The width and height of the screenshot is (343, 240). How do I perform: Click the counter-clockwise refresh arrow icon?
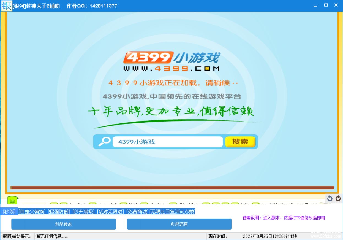[330, 198]
